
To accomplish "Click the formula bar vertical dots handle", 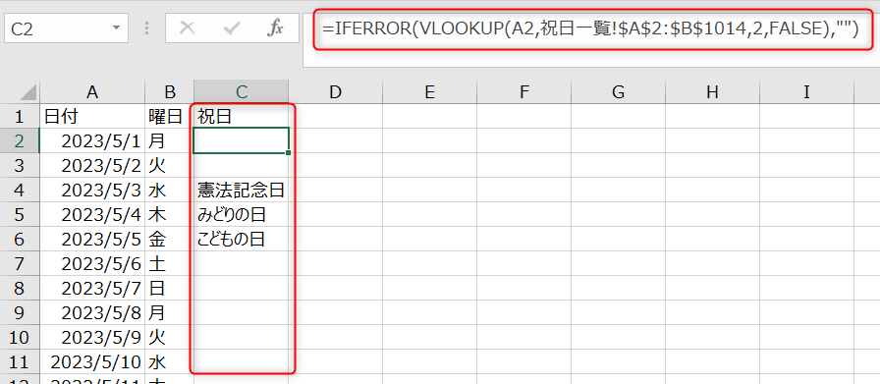I will (147, 28).
